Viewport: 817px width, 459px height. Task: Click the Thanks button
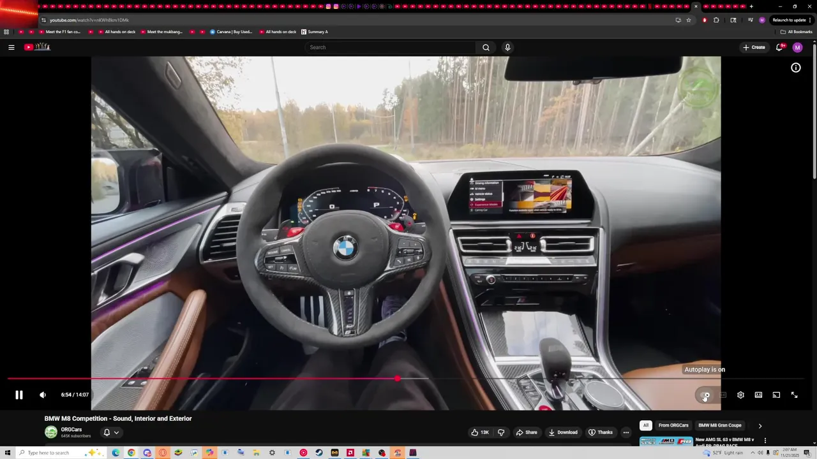tap(601, 432)
